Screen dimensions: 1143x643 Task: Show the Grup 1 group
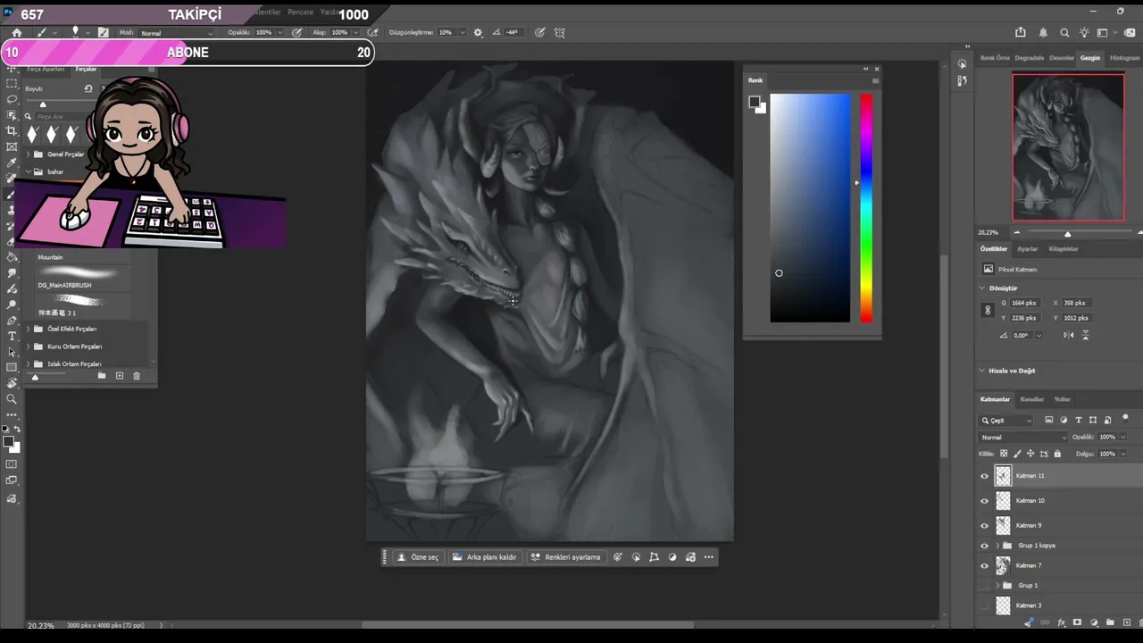point(984,586)
